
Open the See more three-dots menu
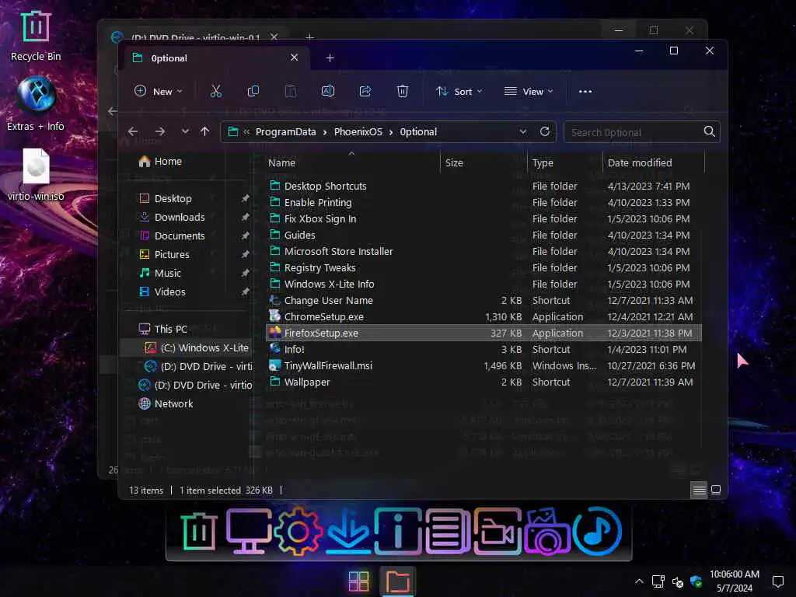[585, 92]
